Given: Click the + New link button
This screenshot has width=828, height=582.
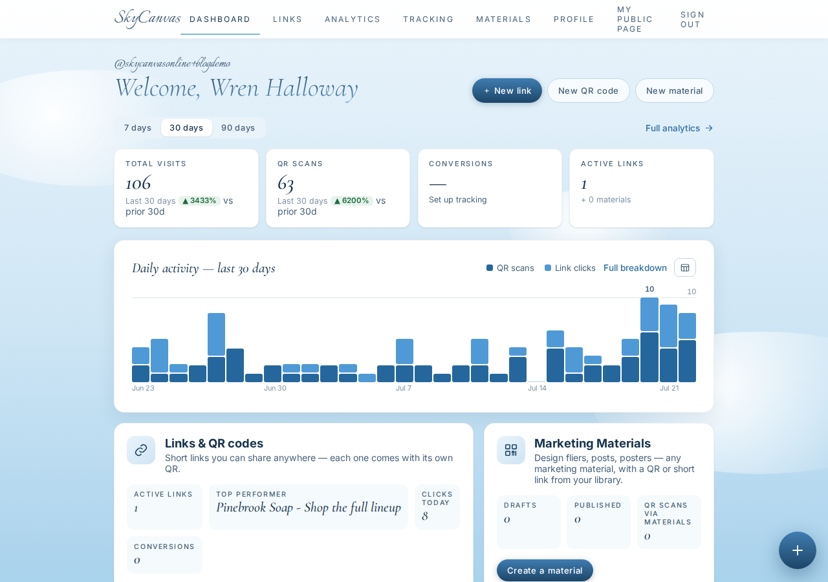Looking at the screenshot, I should tap(507, 91).
